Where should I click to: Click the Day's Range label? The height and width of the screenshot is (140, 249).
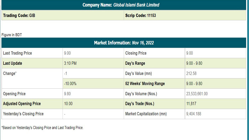tap(135, 63)
